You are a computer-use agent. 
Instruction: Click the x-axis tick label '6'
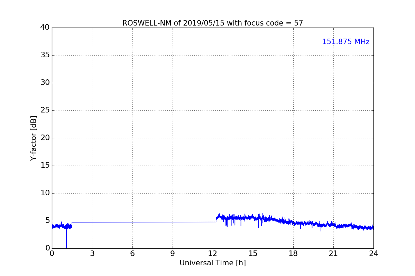click(132, 254)
